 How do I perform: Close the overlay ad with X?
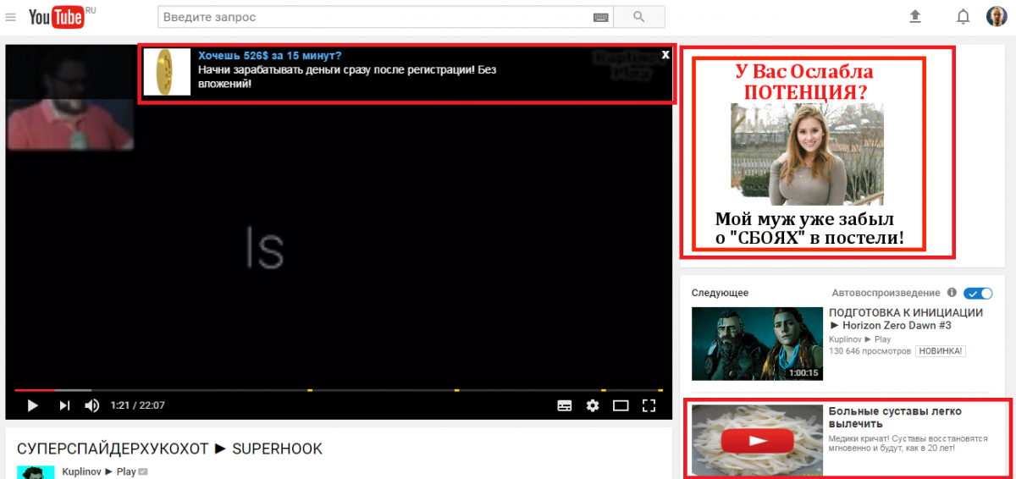[x=665, y=54]
